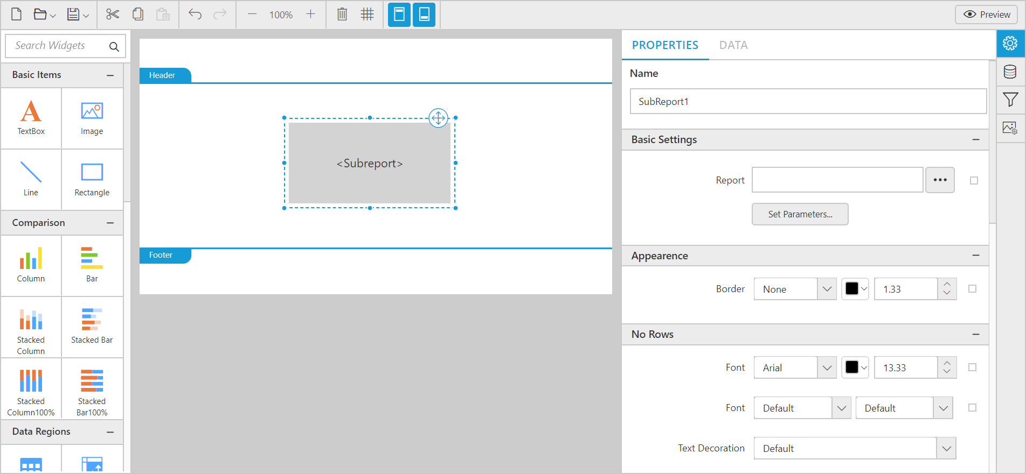1026x474 pixels.
Task: Open the properties gear side panel
Action: click(x=1010, y=43)
